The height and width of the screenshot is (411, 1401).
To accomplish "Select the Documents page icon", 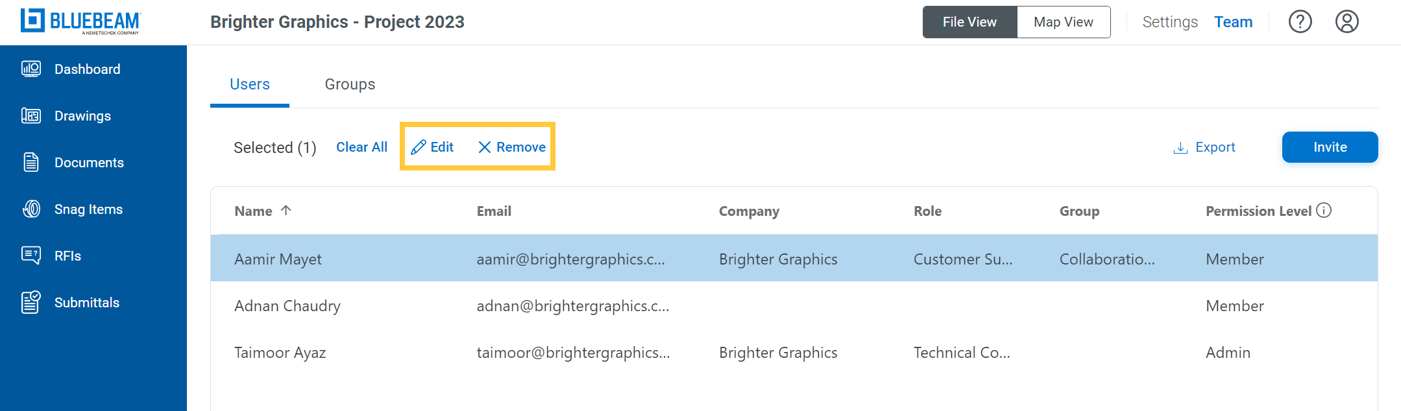I will point(31,162).
